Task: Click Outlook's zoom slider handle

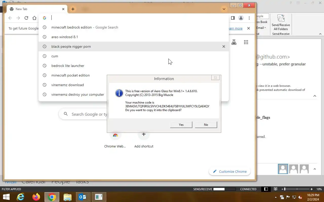Action: pyautogui.click(x=285, y=189)
